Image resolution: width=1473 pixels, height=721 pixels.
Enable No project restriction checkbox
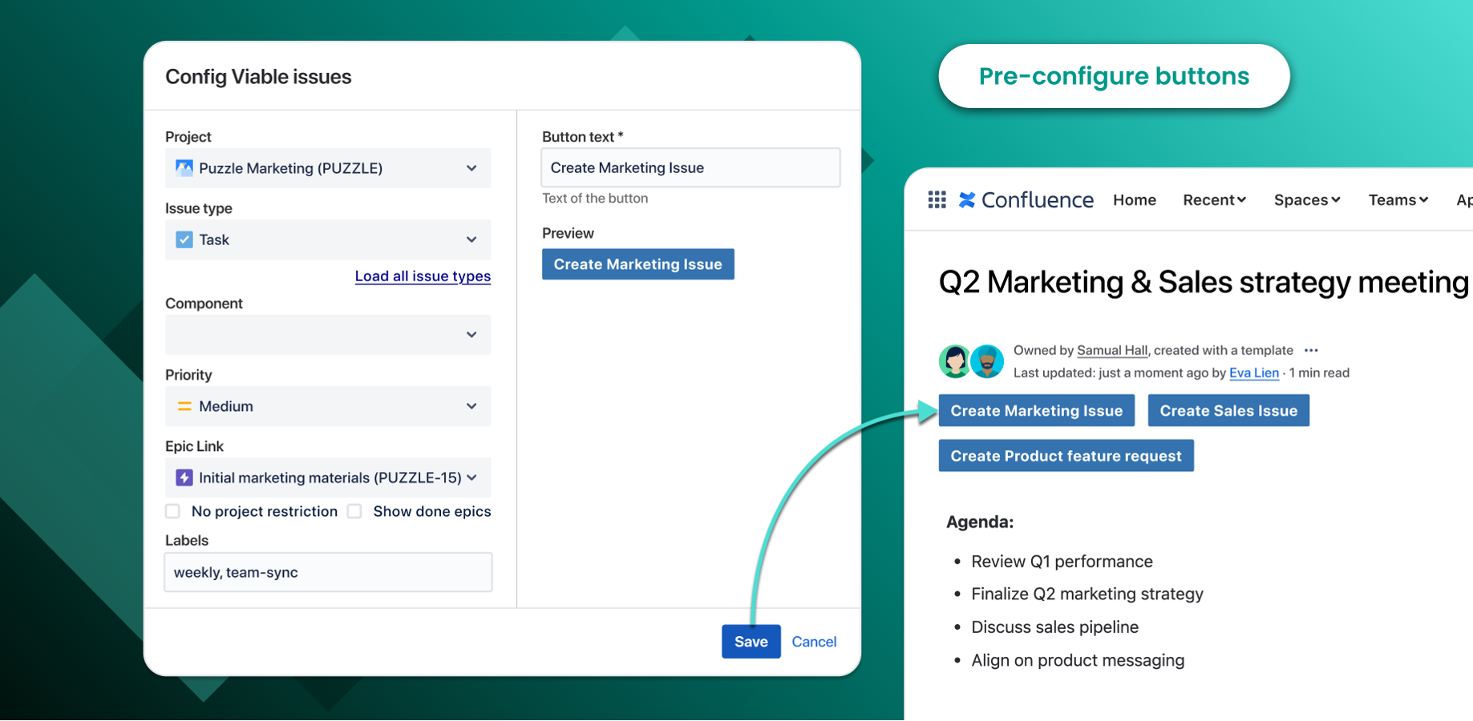[x=173, y=511]
